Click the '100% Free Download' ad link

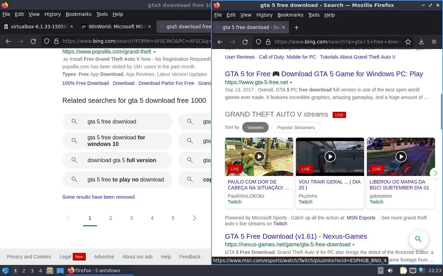coord(85,83)
